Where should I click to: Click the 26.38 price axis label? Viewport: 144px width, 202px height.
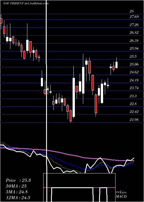(134, 41)
